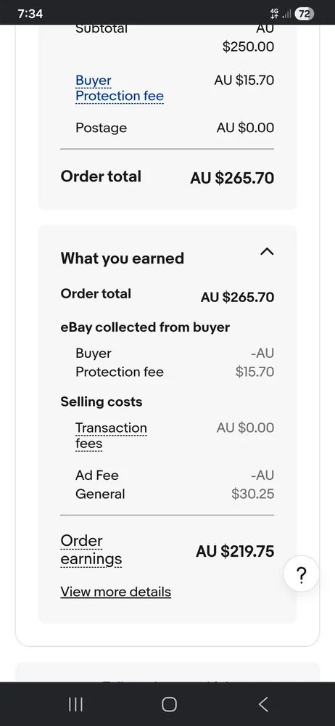Tap the AU $219.75 order earnings amount
This screenshot has height=726, width=335.
click(x=235, y=551)
